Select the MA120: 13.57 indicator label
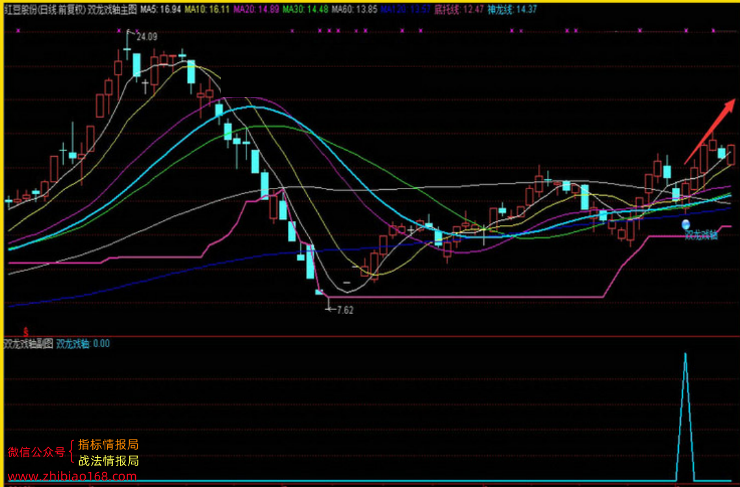740x487 pixels. 405,9
